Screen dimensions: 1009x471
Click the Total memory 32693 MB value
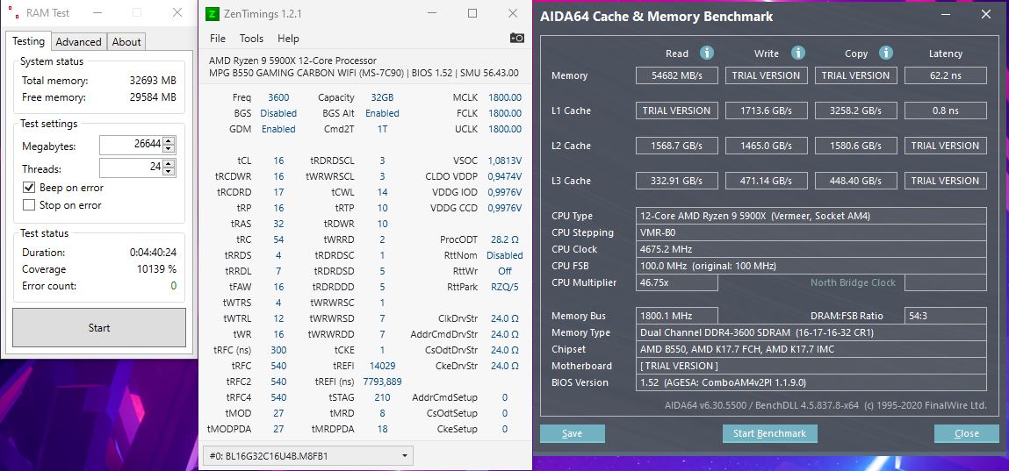(x=153, y=81)
